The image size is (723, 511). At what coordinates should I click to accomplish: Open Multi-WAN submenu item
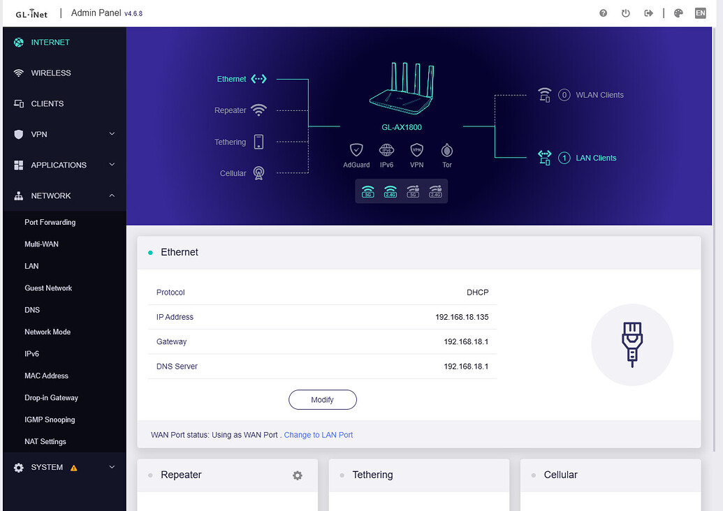coord(64,244)
